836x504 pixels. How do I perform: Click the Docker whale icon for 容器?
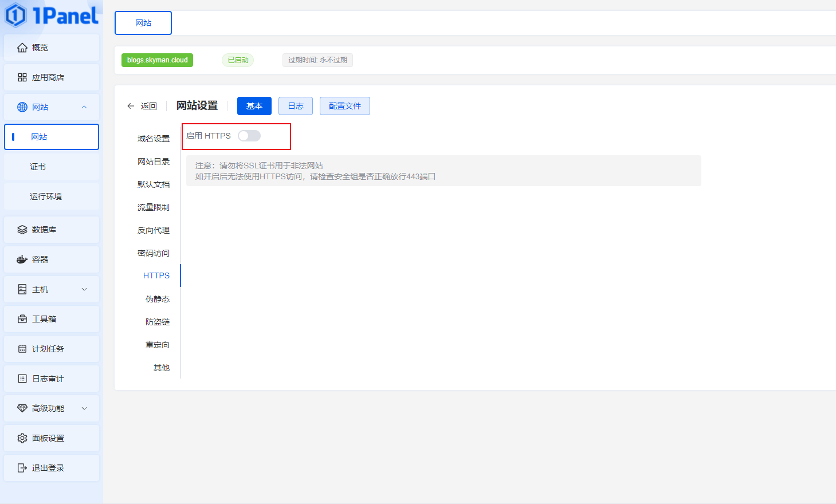coord(22,259)
